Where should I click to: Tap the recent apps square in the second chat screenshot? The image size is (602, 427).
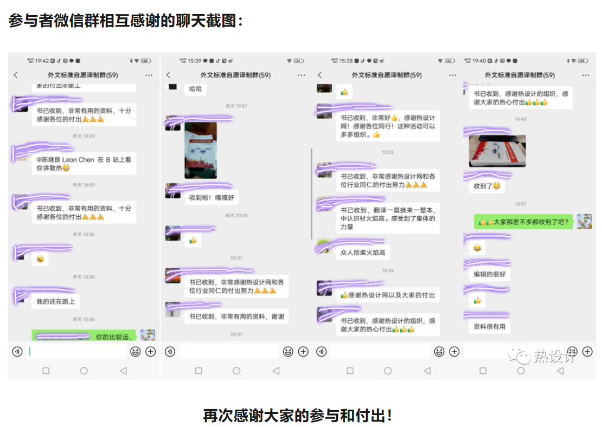[198, 371]
